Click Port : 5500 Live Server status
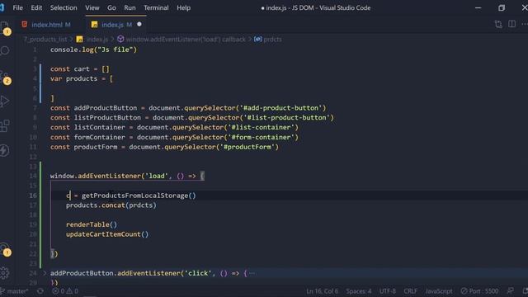The image size is (528, 297). tap(479, 291)
